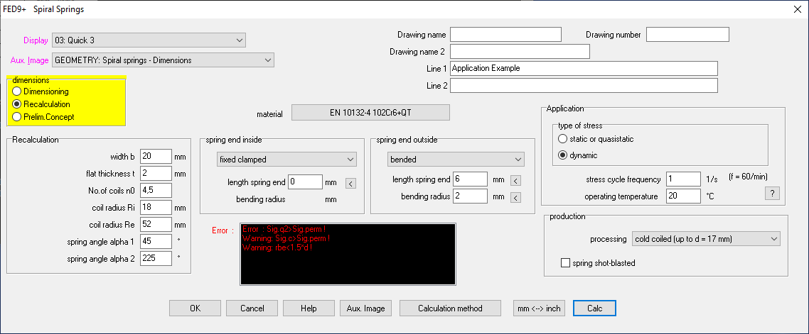Expand the Aux. Image GEOMETRY dropdown
Viewport: 809px width, 334px height.
coord(163,60)
